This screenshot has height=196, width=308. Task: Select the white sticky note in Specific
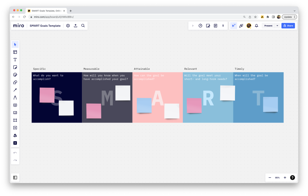pyautogui.click(x=66, y=108)
